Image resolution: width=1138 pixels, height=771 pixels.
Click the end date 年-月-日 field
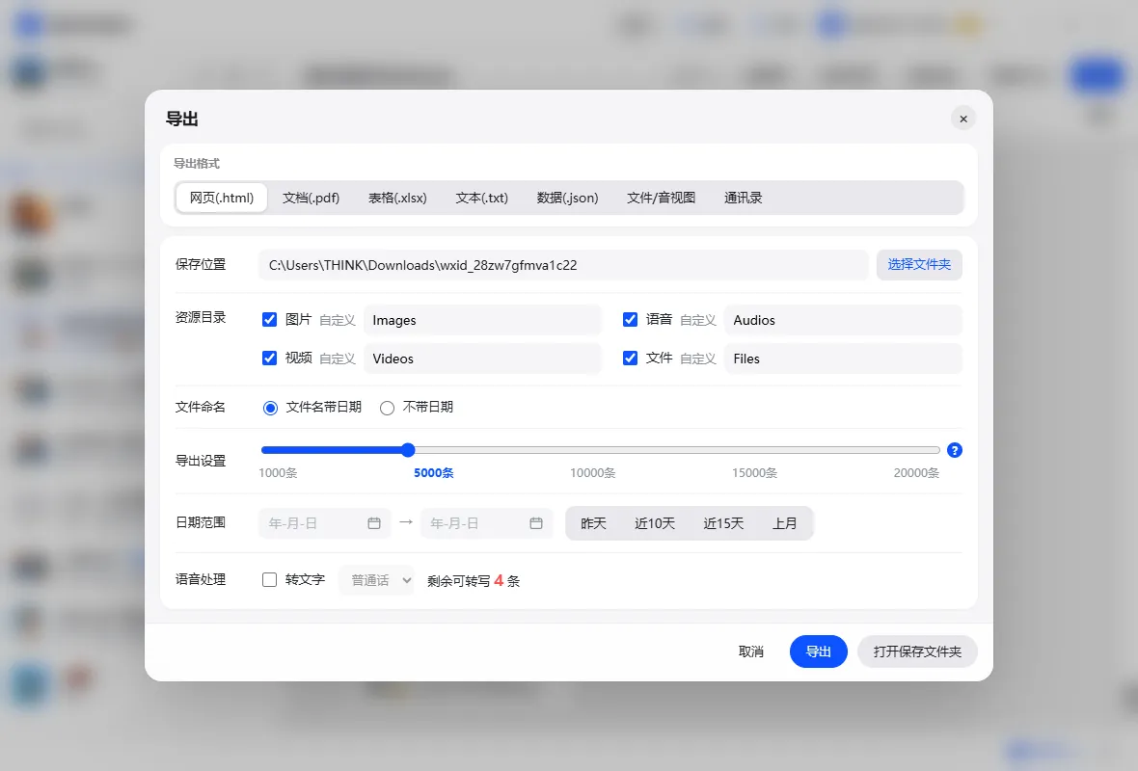486,523
